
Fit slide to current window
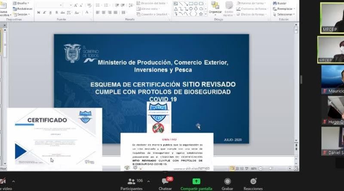(296, 168)
